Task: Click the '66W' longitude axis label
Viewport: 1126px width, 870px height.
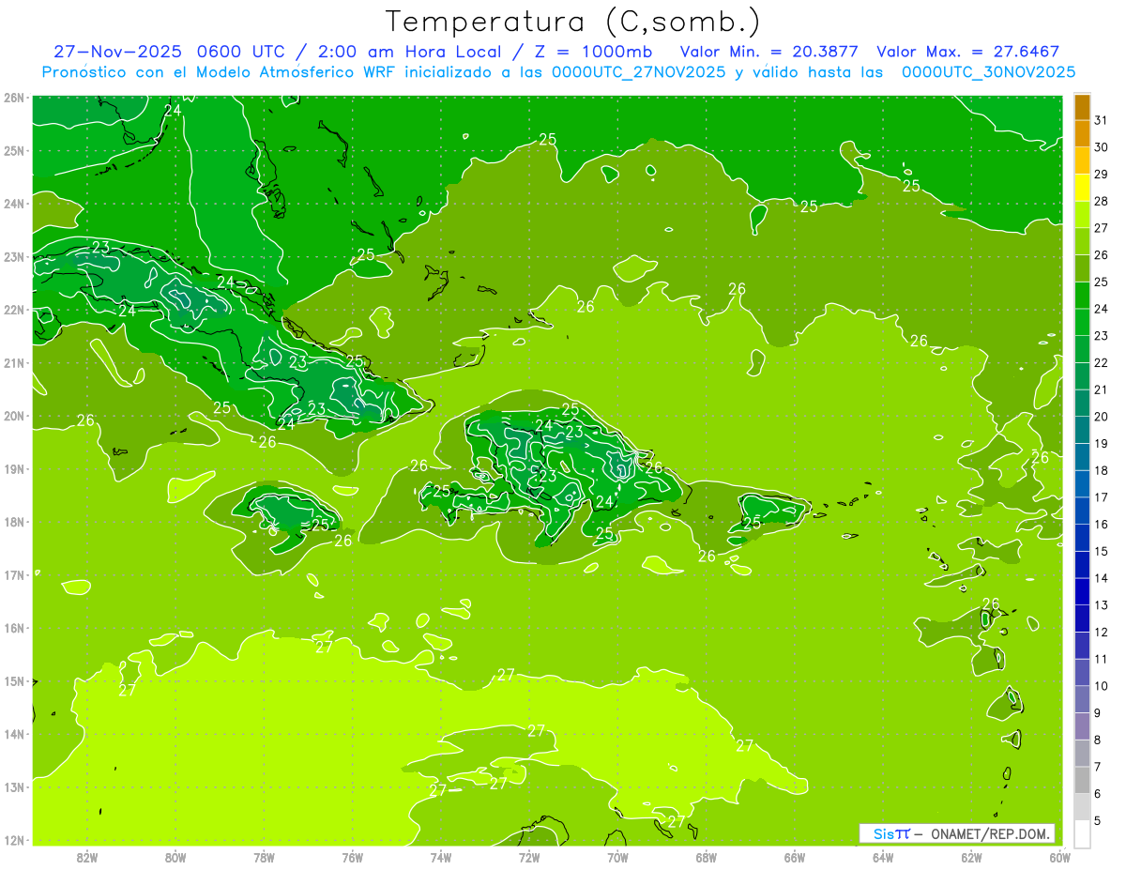Action: click(795, 856)
